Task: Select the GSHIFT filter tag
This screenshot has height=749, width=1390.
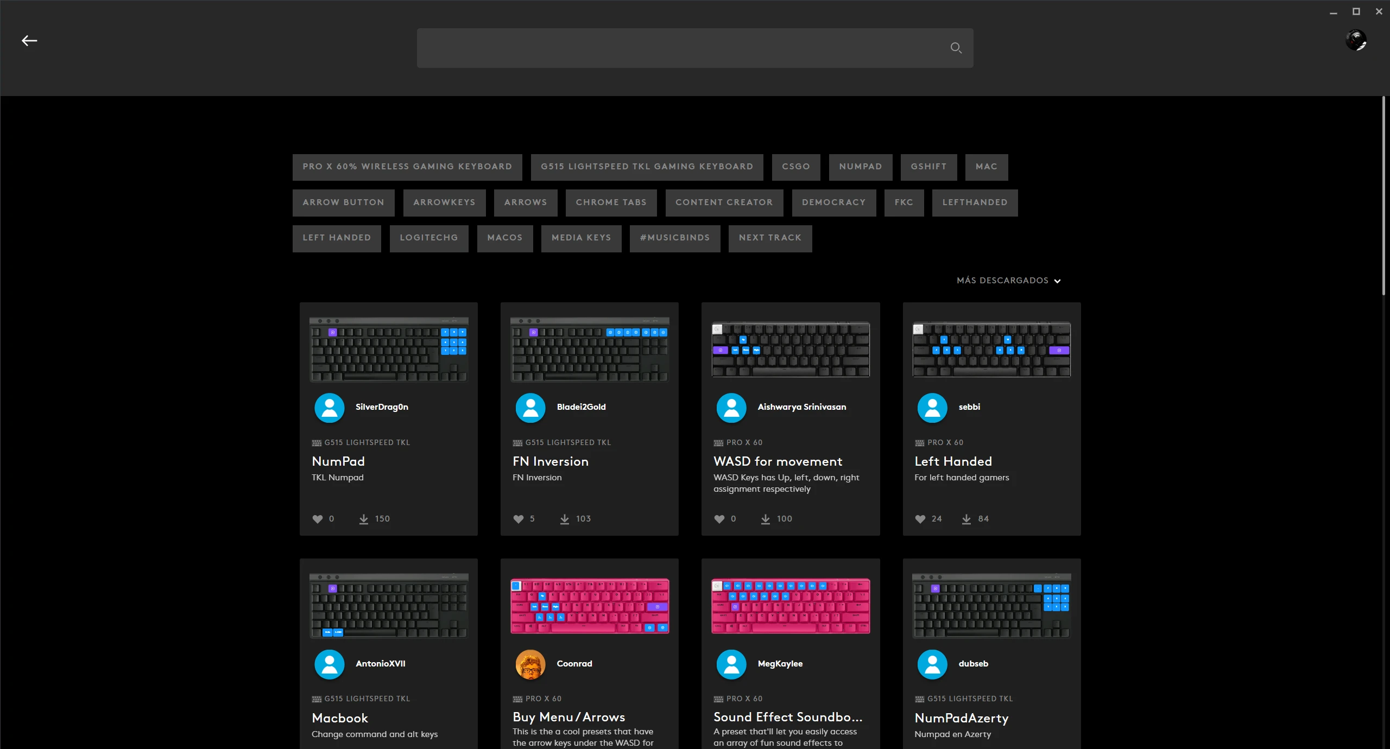Action: point(929,166)
